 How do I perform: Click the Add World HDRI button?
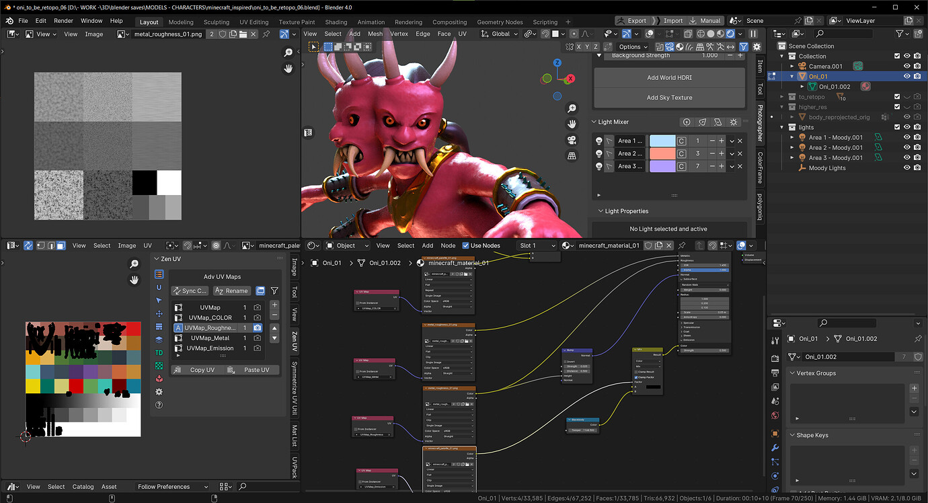(670, 77)
